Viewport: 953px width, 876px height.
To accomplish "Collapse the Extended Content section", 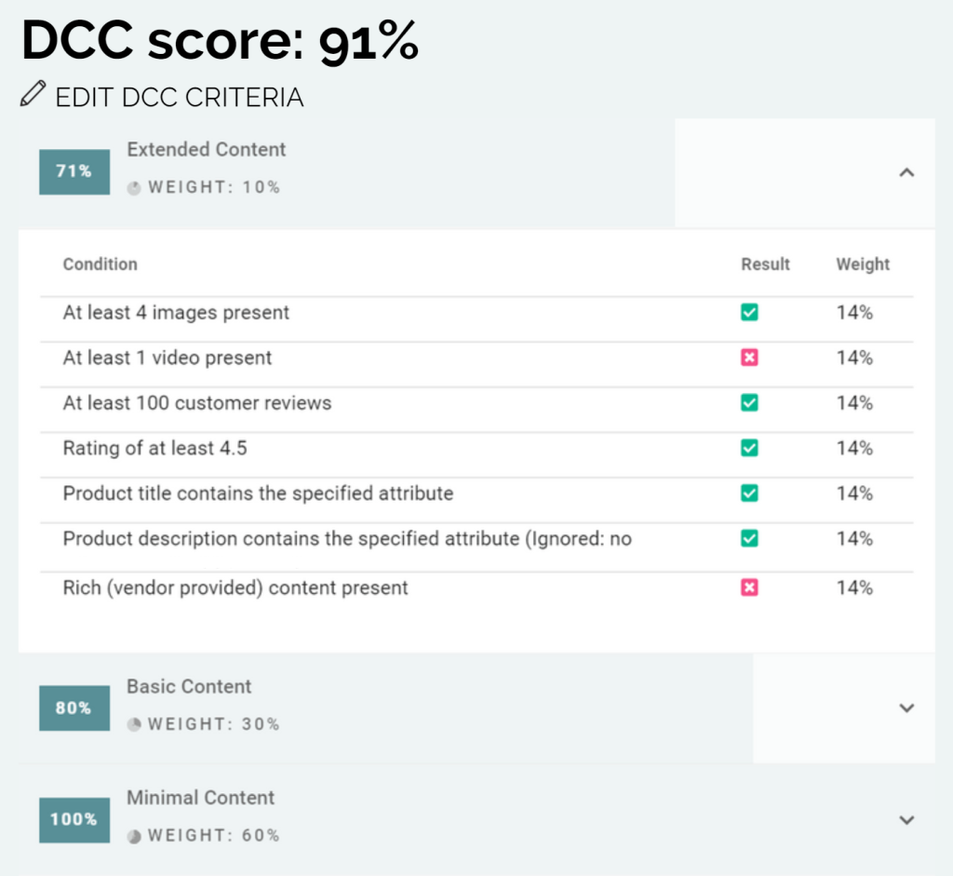I will tap(908, 172).
